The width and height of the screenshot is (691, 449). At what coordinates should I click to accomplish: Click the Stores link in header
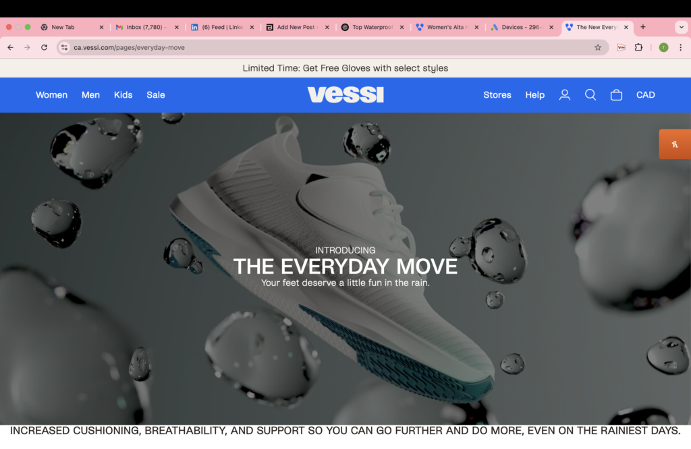(x=497, y=95)
